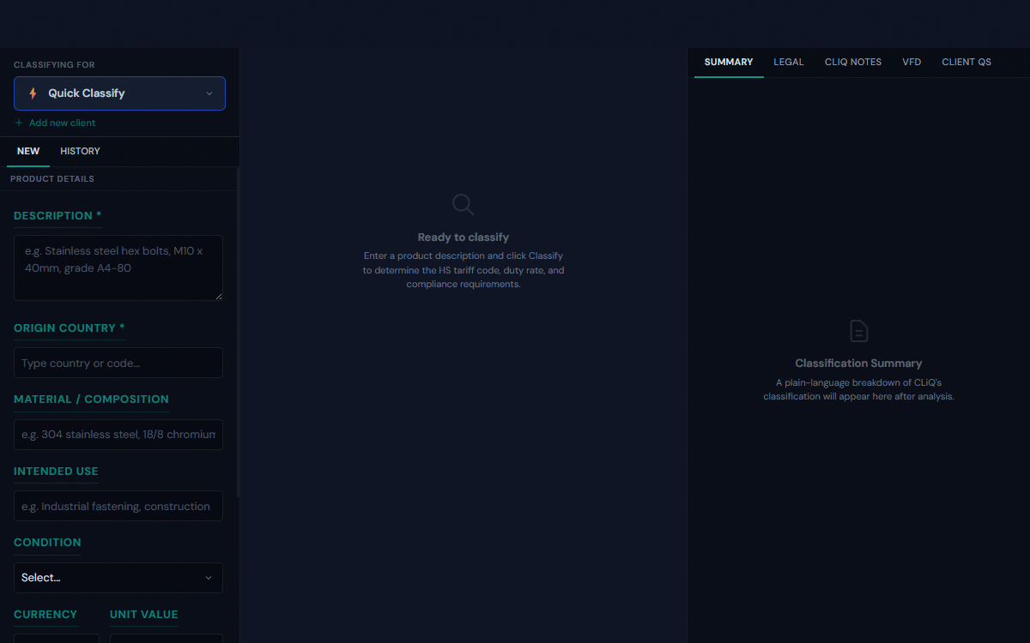Screen dimensions: 1030x643
Task: Click the Add new client link
Action: tap(62, 123)
